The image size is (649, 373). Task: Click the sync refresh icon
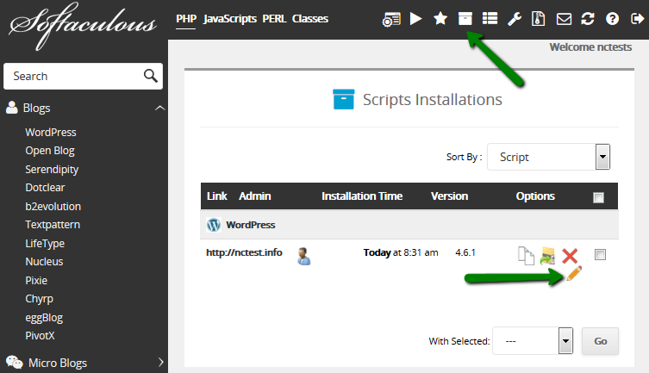[588, 19]
